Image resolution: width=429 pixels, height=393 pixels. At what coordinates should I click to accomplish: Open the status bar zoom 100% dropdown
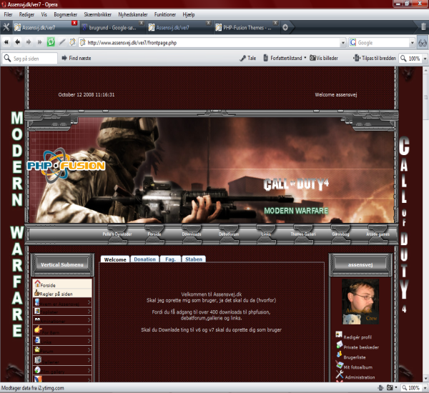coord(425,388)
